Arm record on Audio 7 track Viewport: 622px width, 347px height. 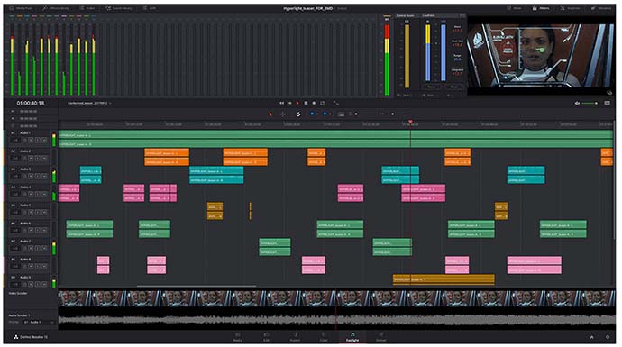click(x=32, y=249)
